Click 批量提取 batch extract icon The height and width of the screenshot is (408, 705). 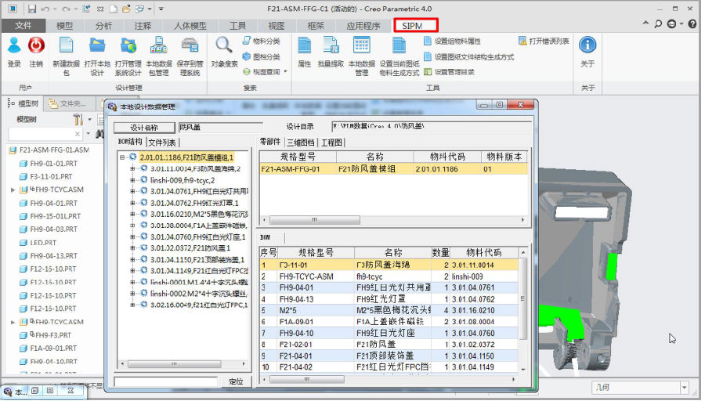(331, 46)
